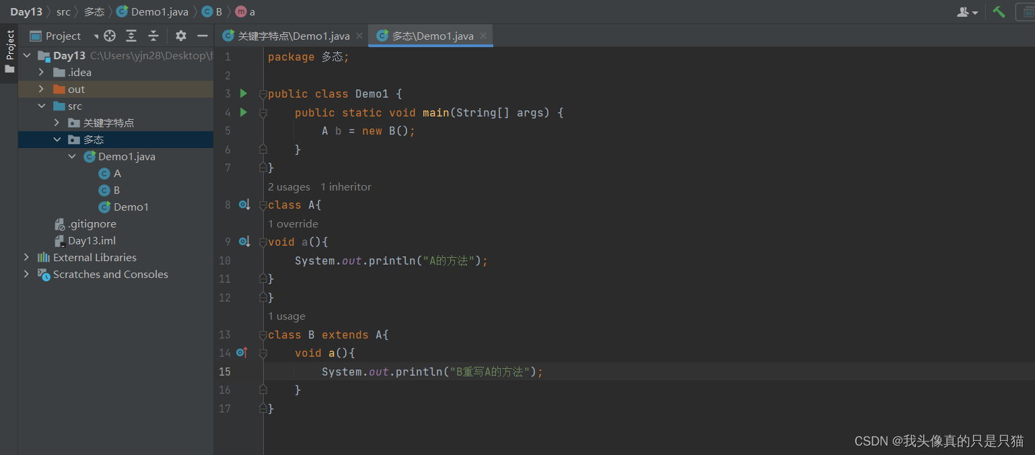
Task: Click the '1 usage' hint above class B
Action: pyautogui.click(x=287, y=316)
